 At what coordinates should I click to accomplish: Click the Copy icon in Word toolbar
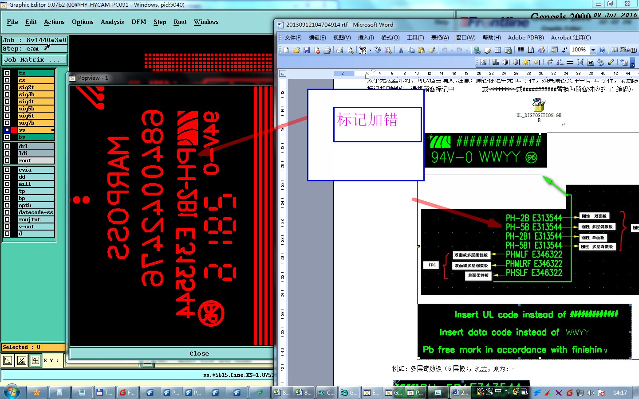point(411,50)
